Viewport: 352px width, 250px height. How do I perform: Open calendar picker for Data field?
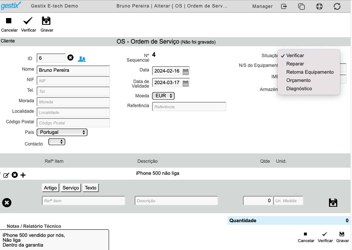[x=186, y=71]
